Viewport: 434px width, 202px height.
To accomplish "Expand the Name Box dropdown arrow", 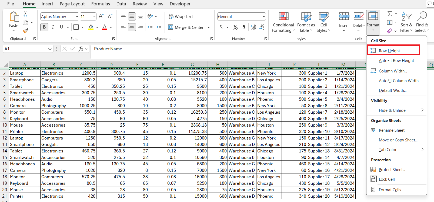I will tap(50, 49).
